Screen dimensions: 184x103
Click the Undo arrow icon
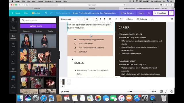(x=46, y=13)
